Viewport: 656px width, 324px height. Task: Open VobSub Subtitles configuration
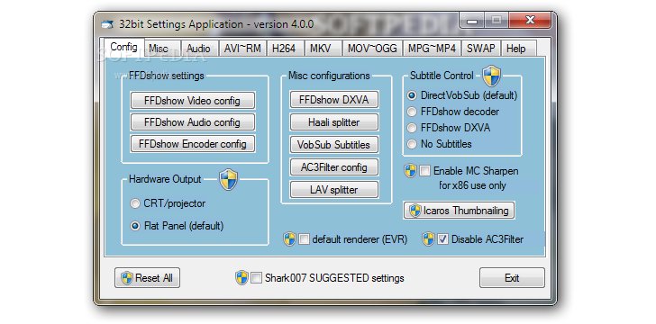click(333, 145)
